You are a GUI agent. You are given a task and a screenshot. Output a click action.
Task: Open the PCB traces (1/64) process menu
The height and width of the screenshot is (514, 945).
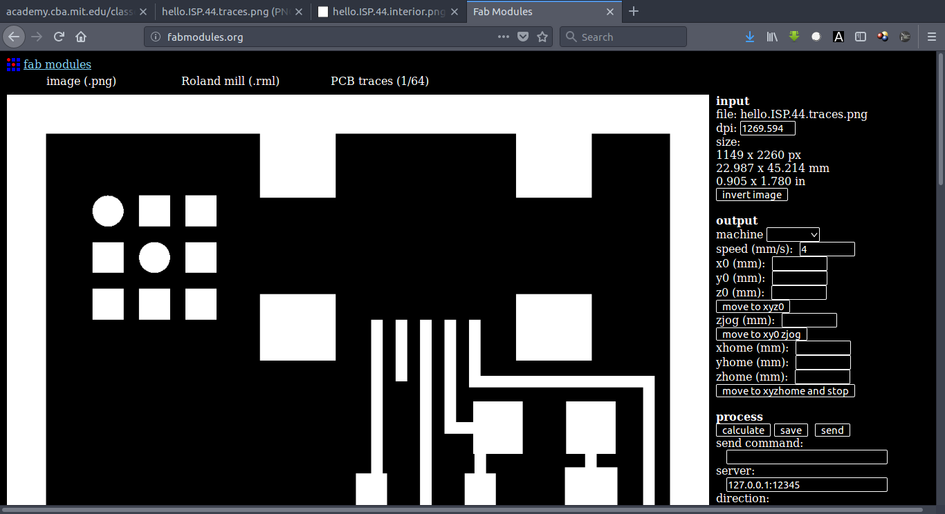[380, 81]
